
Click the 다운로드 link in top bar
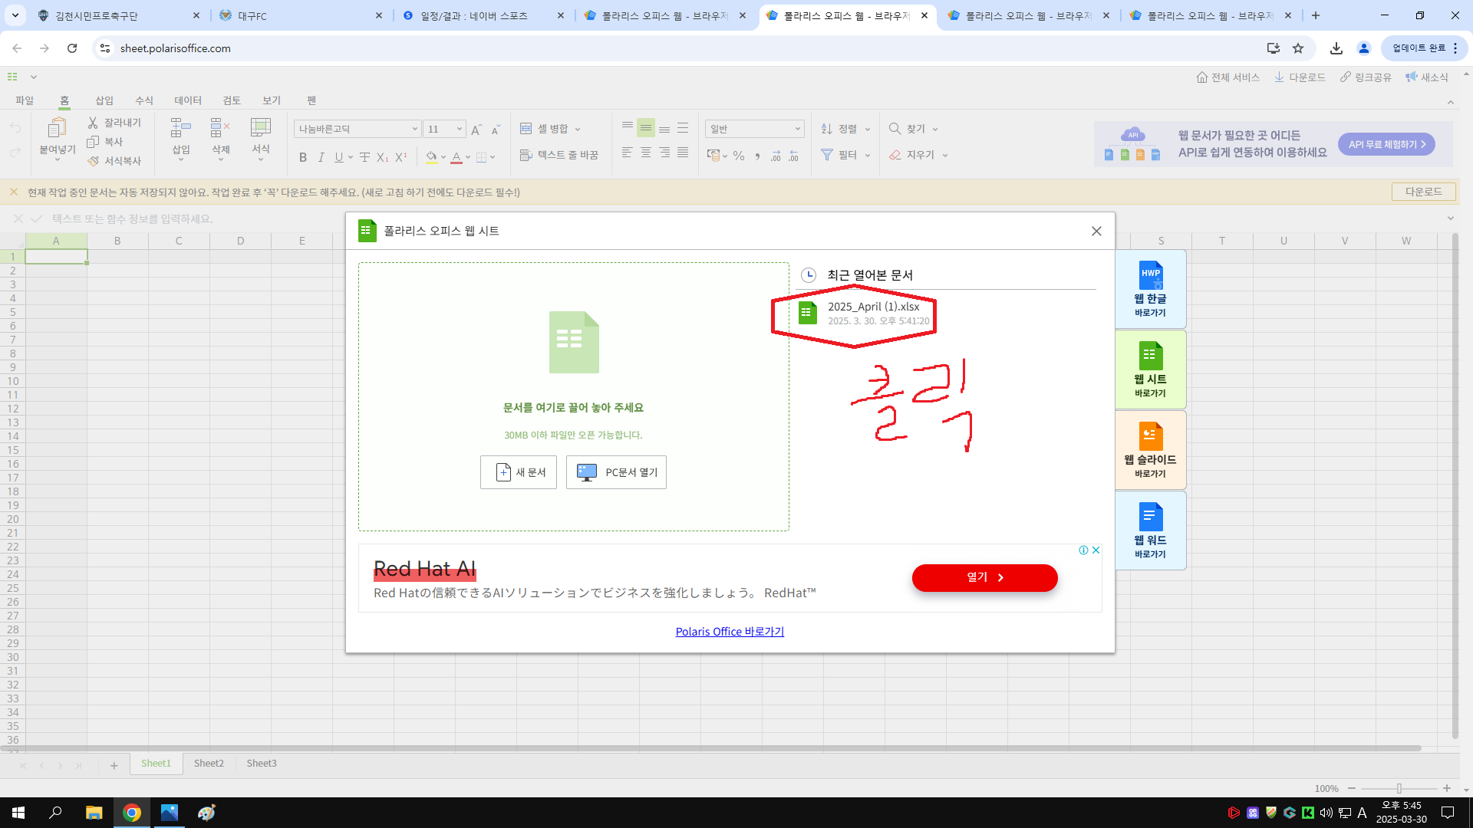1300,77
